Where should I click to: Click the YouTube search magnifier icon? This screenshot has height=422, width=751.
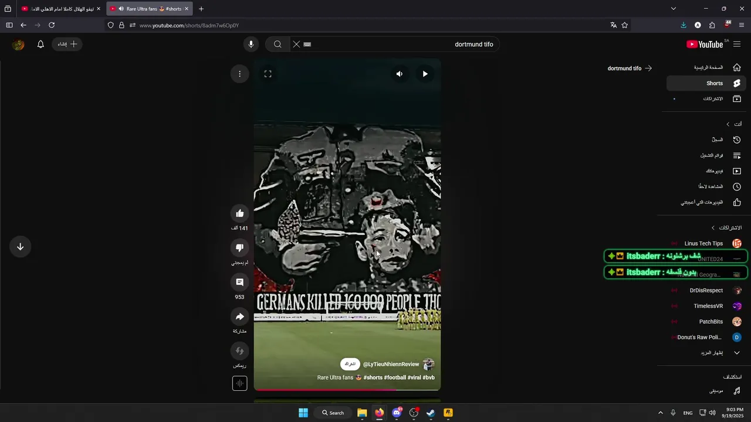(278, 44)
